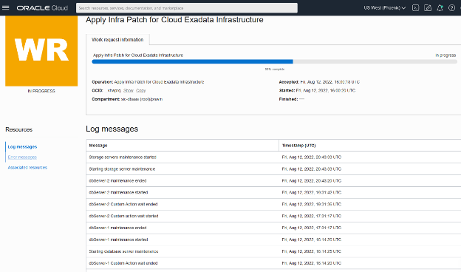Select the Work request information tab
The image size is (461, 272).
click(117, 40)
